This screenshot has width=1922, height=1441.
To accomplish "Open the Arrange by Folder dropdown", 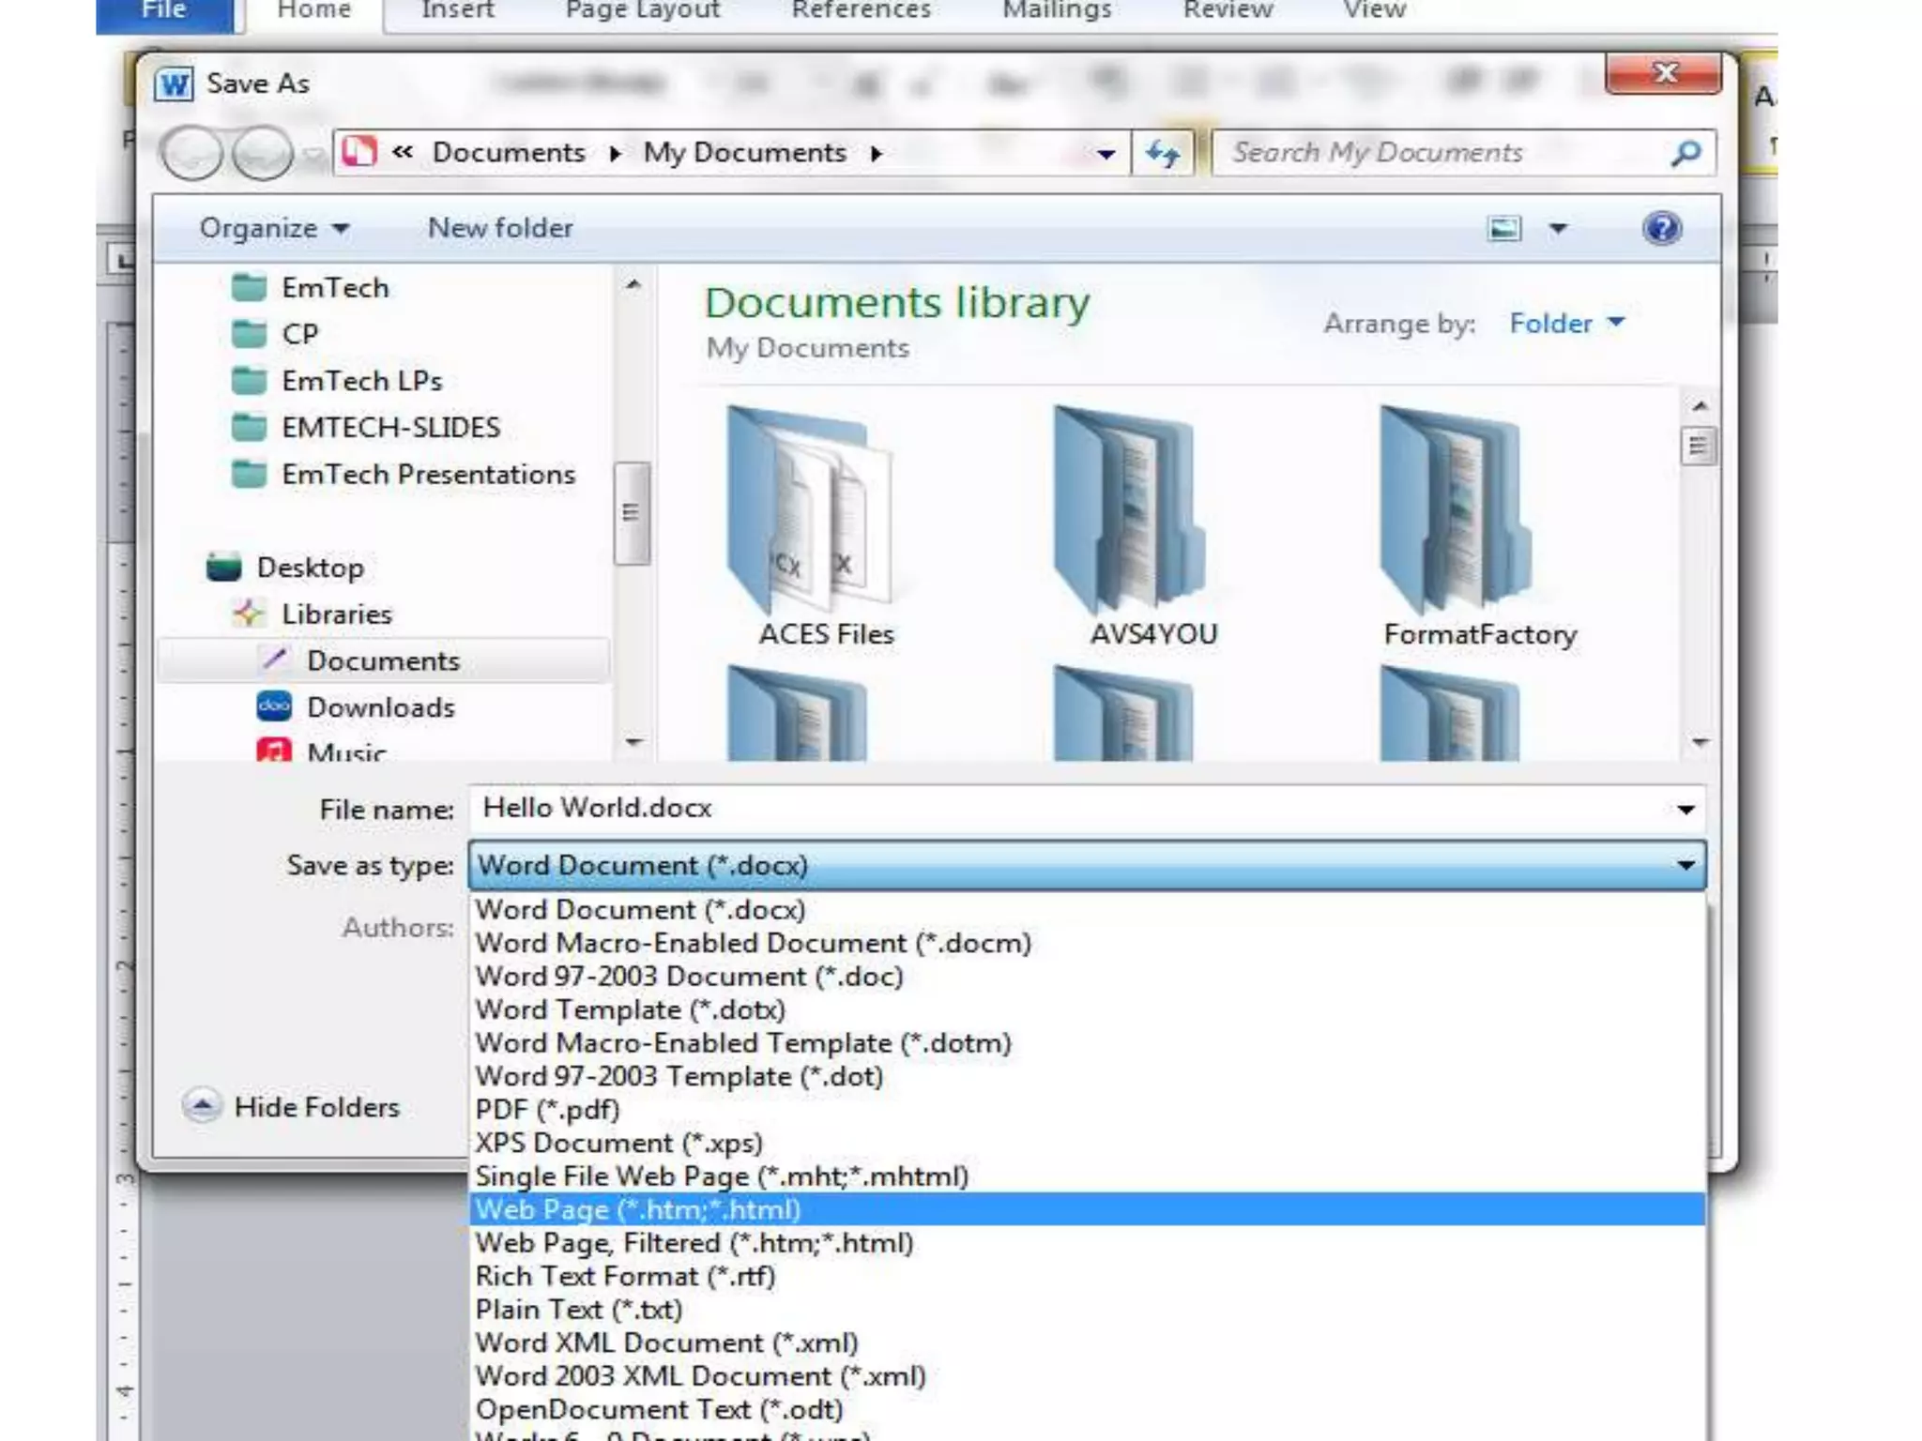I will click(1565, 324).
